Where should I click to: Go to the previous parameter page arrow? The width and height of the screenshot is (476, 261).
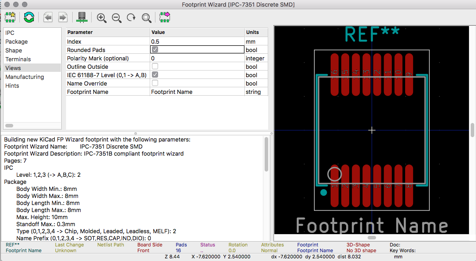click(x=48, y=17)
